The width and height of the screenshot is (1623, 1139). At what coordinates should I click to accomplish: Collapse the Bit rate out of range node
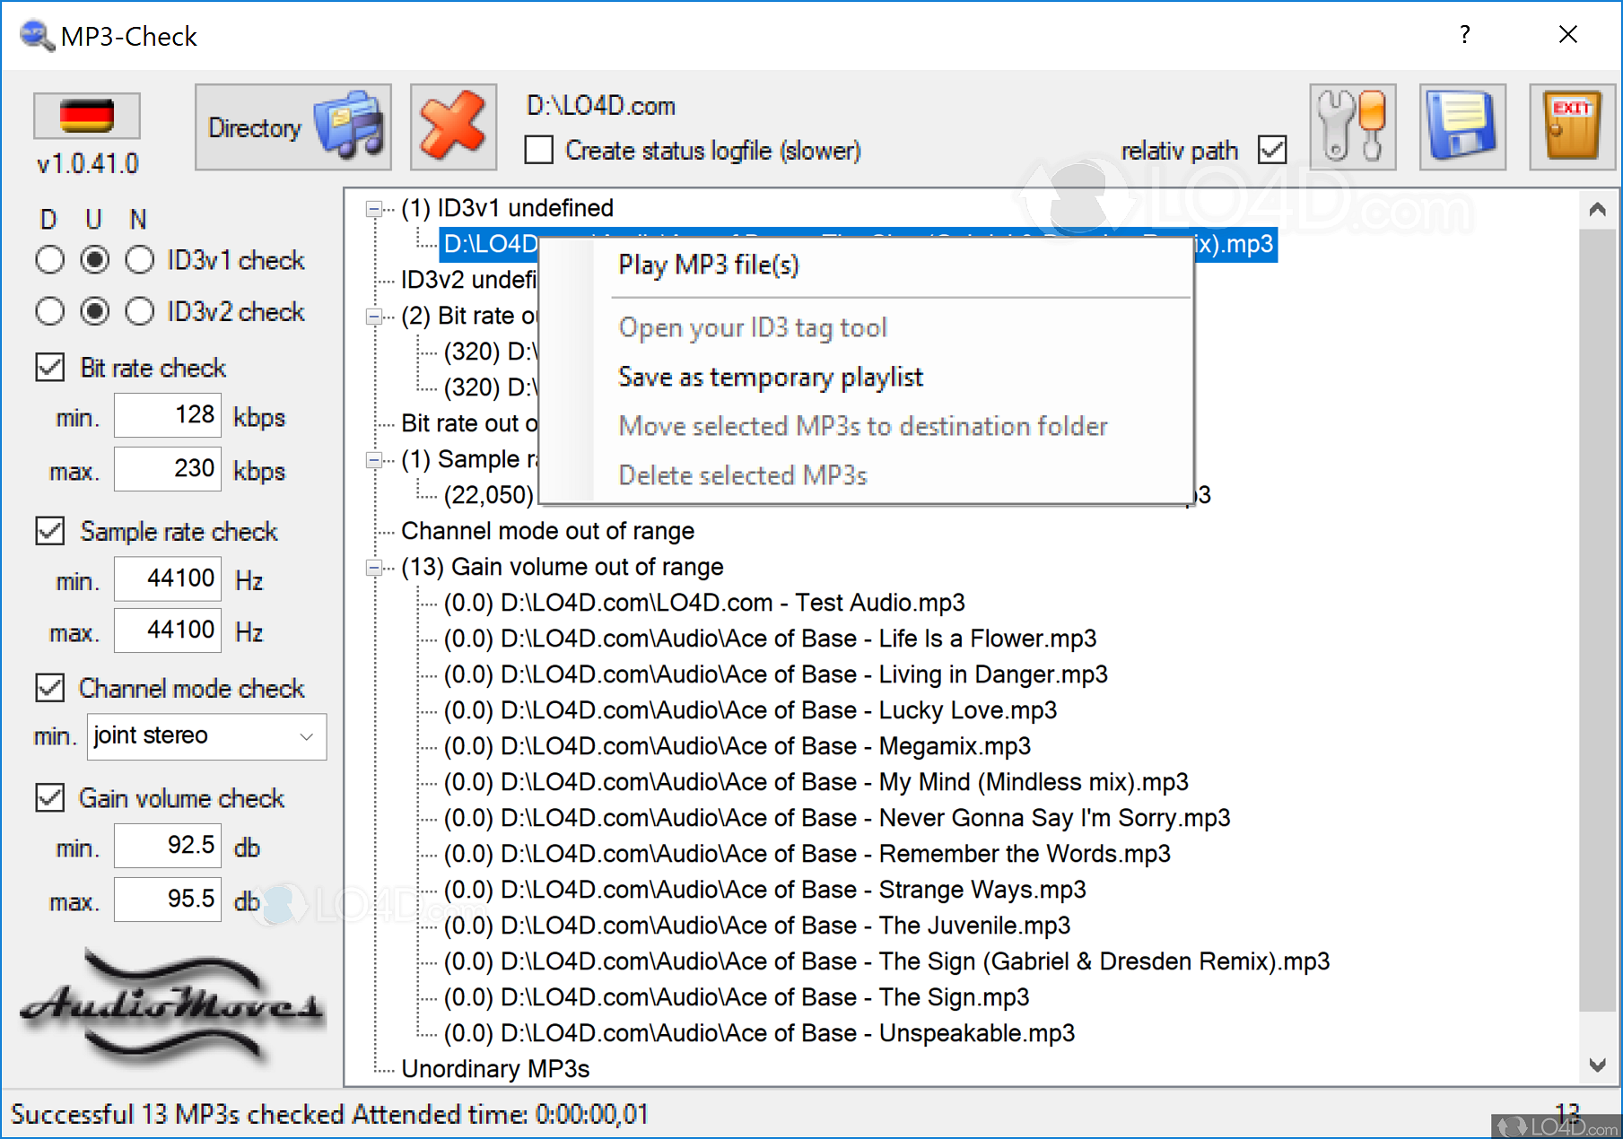tap(374, 315)
